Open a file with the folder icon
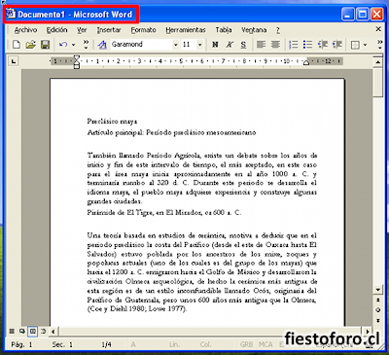 coord(30,45)
